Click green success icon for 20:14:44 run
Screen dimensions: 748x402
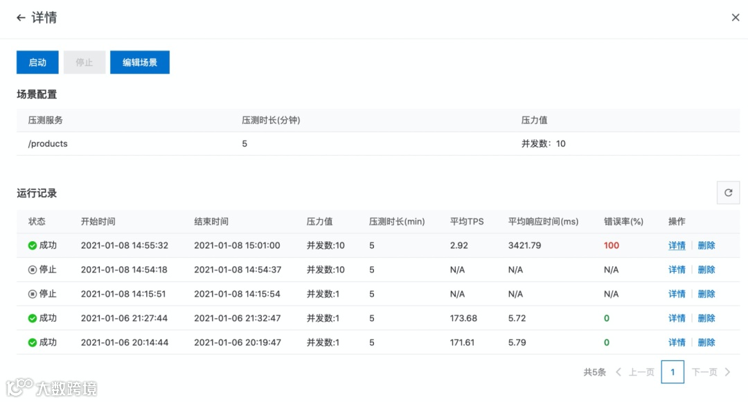pyautogui.click(x=33, y=342)
